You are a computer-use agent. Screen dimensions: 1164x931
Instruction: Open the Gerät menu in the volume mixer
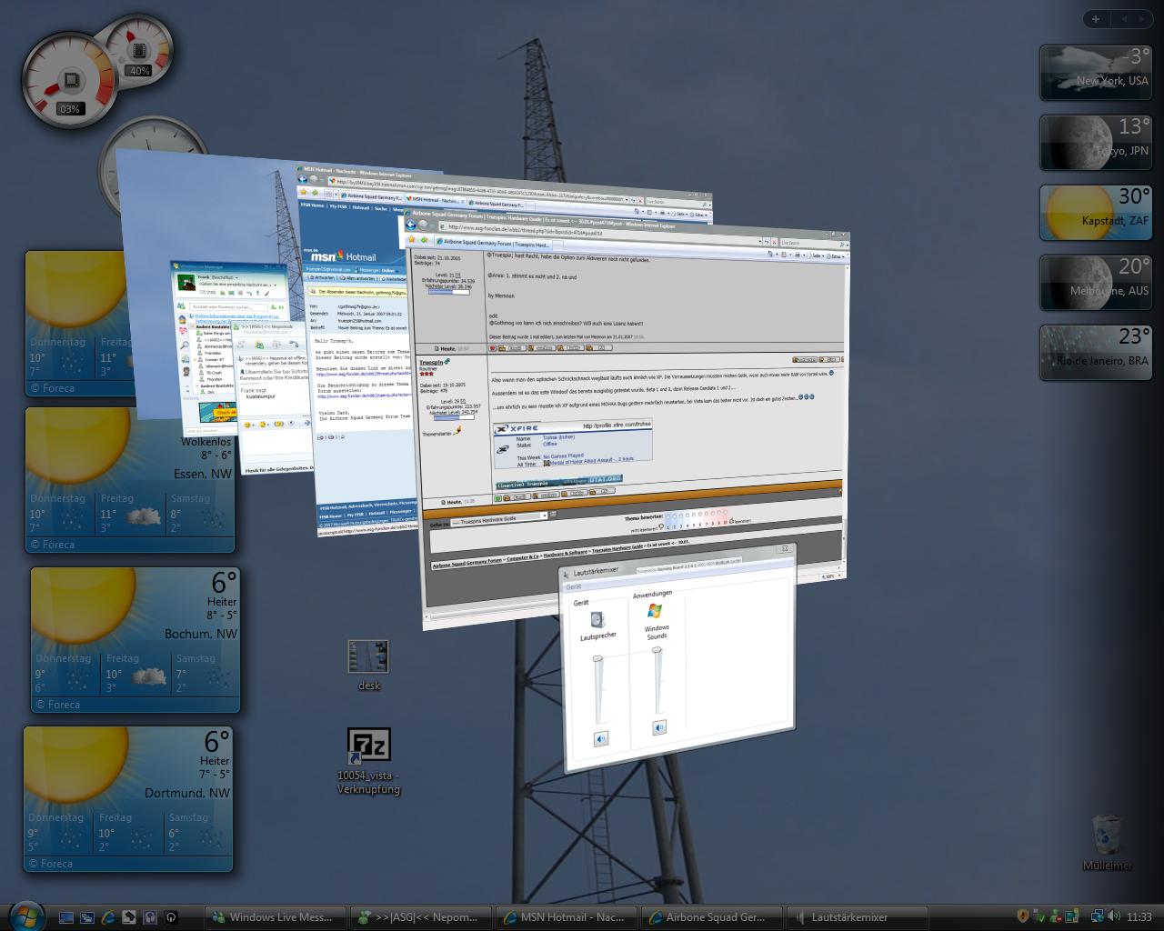(x=575, y=587)
